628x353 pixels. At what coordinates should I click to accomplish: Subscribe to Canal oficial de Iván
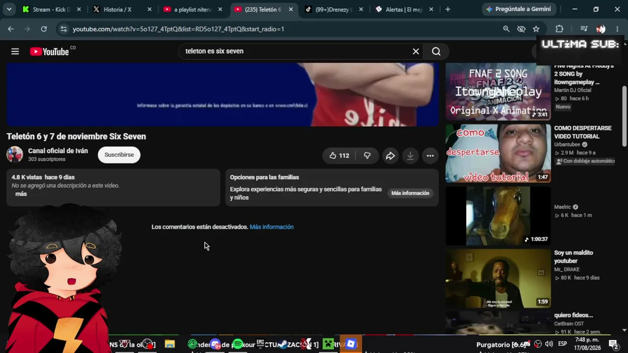coord(119,154)
